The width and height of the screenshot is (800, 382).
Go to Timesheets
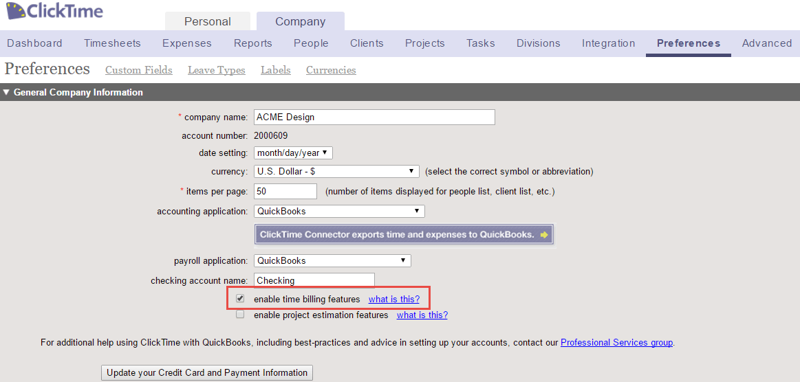[x=112, y=43]
